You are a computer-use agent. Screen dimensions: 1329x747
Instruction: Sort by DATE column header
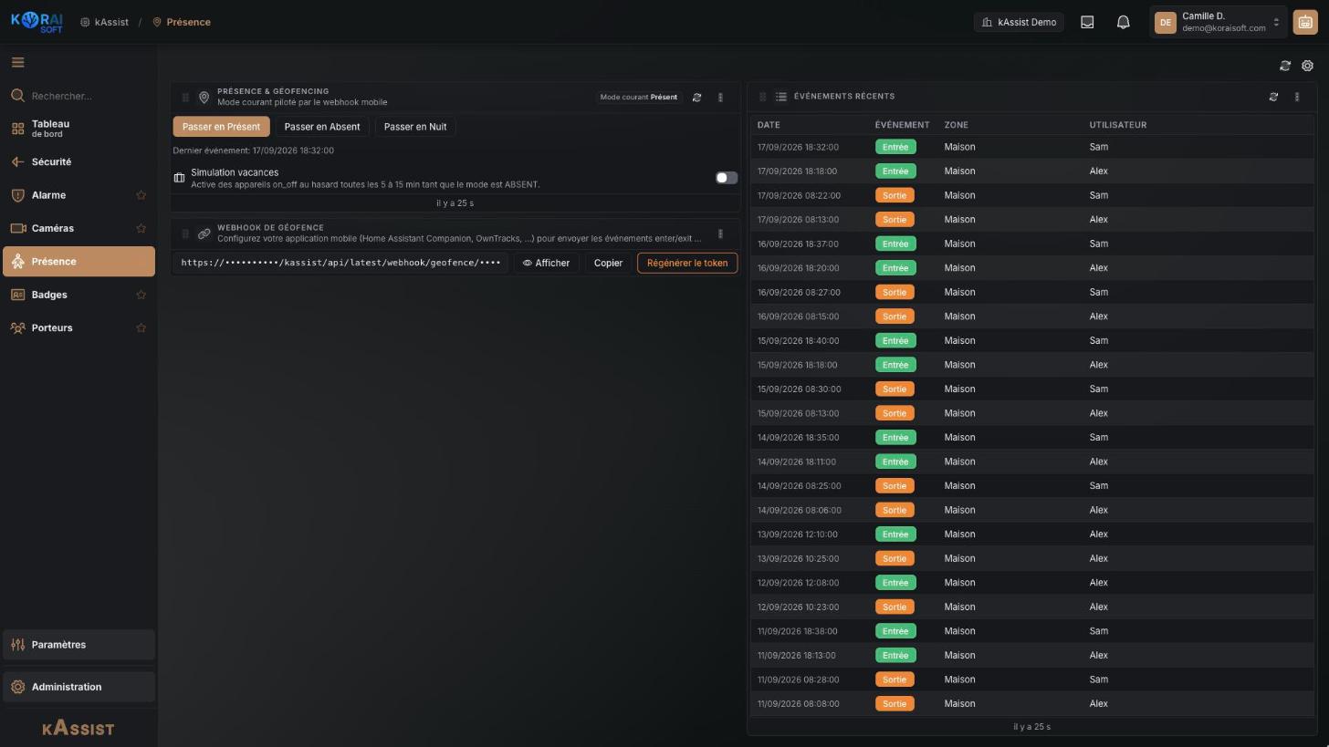click(x=769, y=125)
